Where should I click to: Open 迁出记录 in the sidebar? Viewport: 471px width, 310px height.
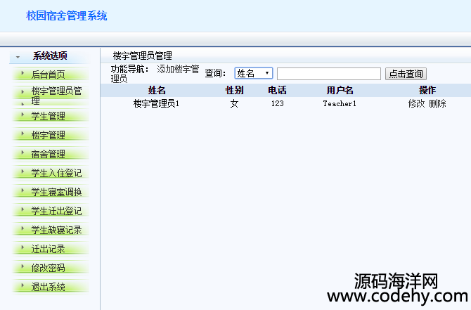48,249
